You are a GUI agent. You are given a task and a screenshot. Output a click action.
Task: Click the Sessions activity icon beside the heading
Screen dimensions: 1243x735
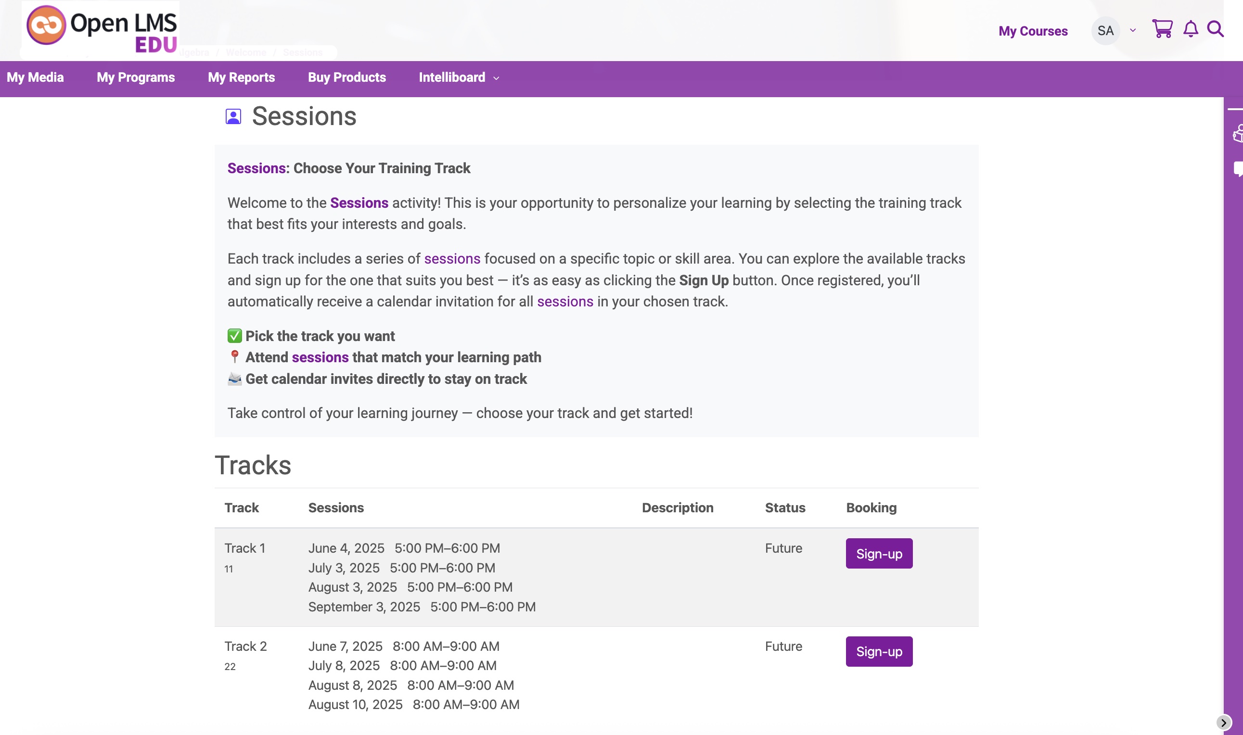[233, 117]
